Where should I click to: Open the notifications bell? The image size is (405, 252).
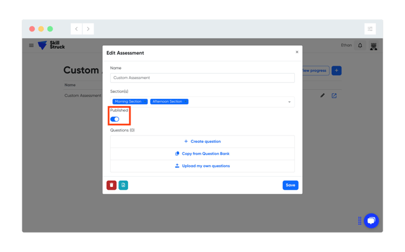[360, 46]
